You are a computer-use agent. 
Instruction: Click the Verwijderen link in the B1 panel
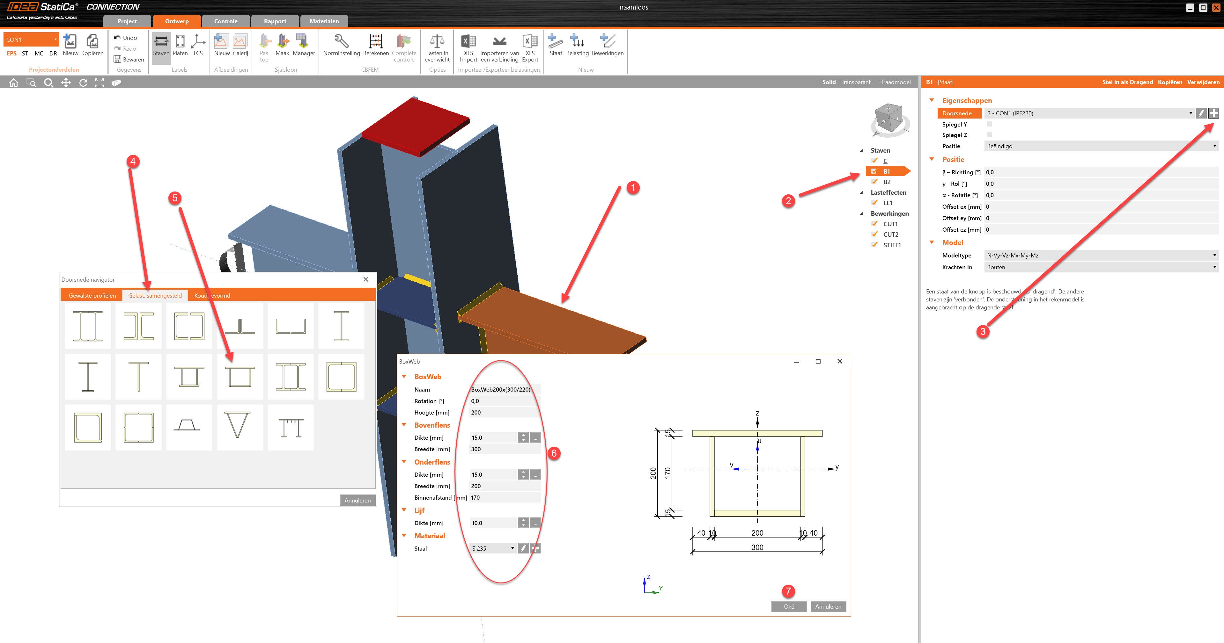pos(1203,82)
